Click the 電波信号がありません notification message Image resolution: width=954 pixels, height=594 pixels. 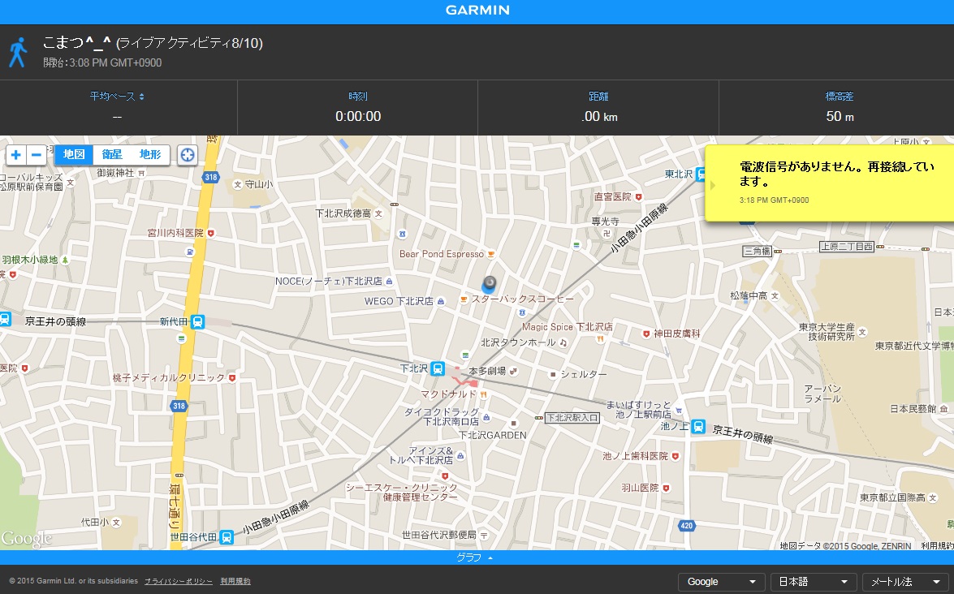(836, 174)
